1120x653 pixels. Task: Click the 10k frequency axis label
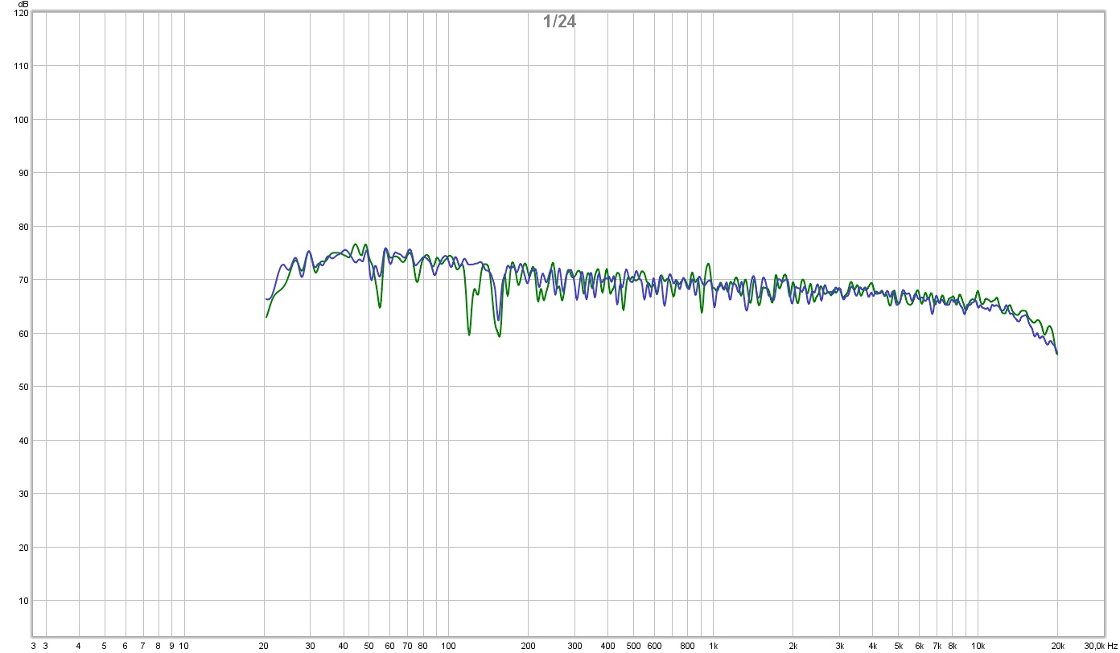pos(978,646)
